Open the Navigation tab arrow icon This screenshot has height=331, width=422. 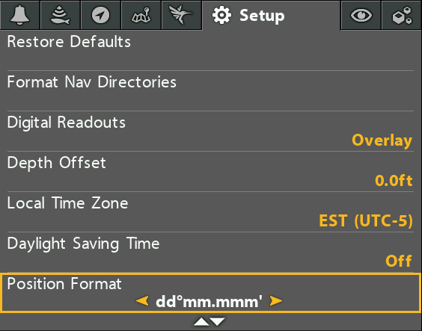[101, 15]
